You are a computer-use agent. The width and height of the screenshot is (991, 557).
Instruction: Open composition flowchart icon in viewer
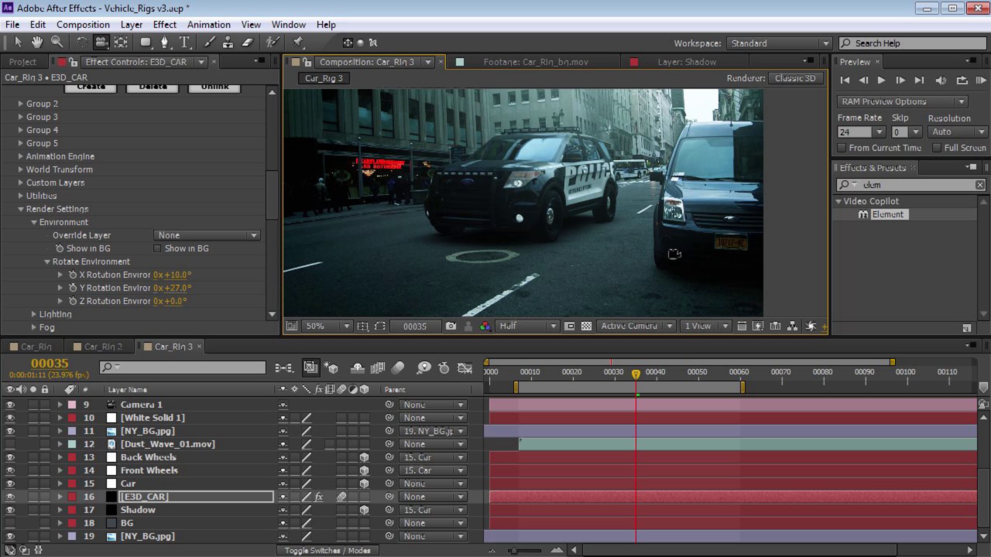pos(792,326)
